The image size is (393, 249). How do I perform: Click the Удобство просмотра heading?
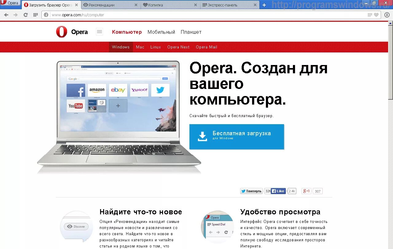pos(280,212)
